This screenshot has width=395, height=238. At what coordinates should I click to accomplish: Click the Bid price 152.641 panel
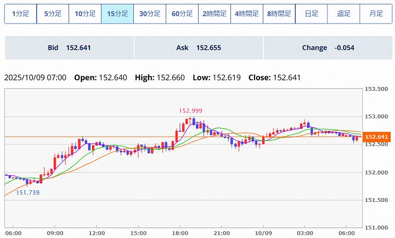69,48
